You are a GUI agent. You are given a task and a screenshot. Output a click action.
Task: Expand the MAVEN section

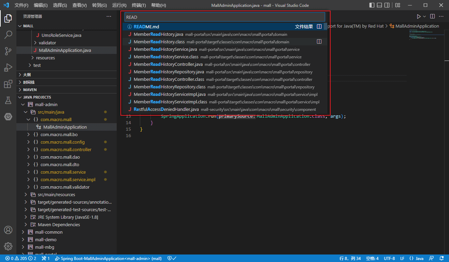pyautogui.click(x=67, y=90)
